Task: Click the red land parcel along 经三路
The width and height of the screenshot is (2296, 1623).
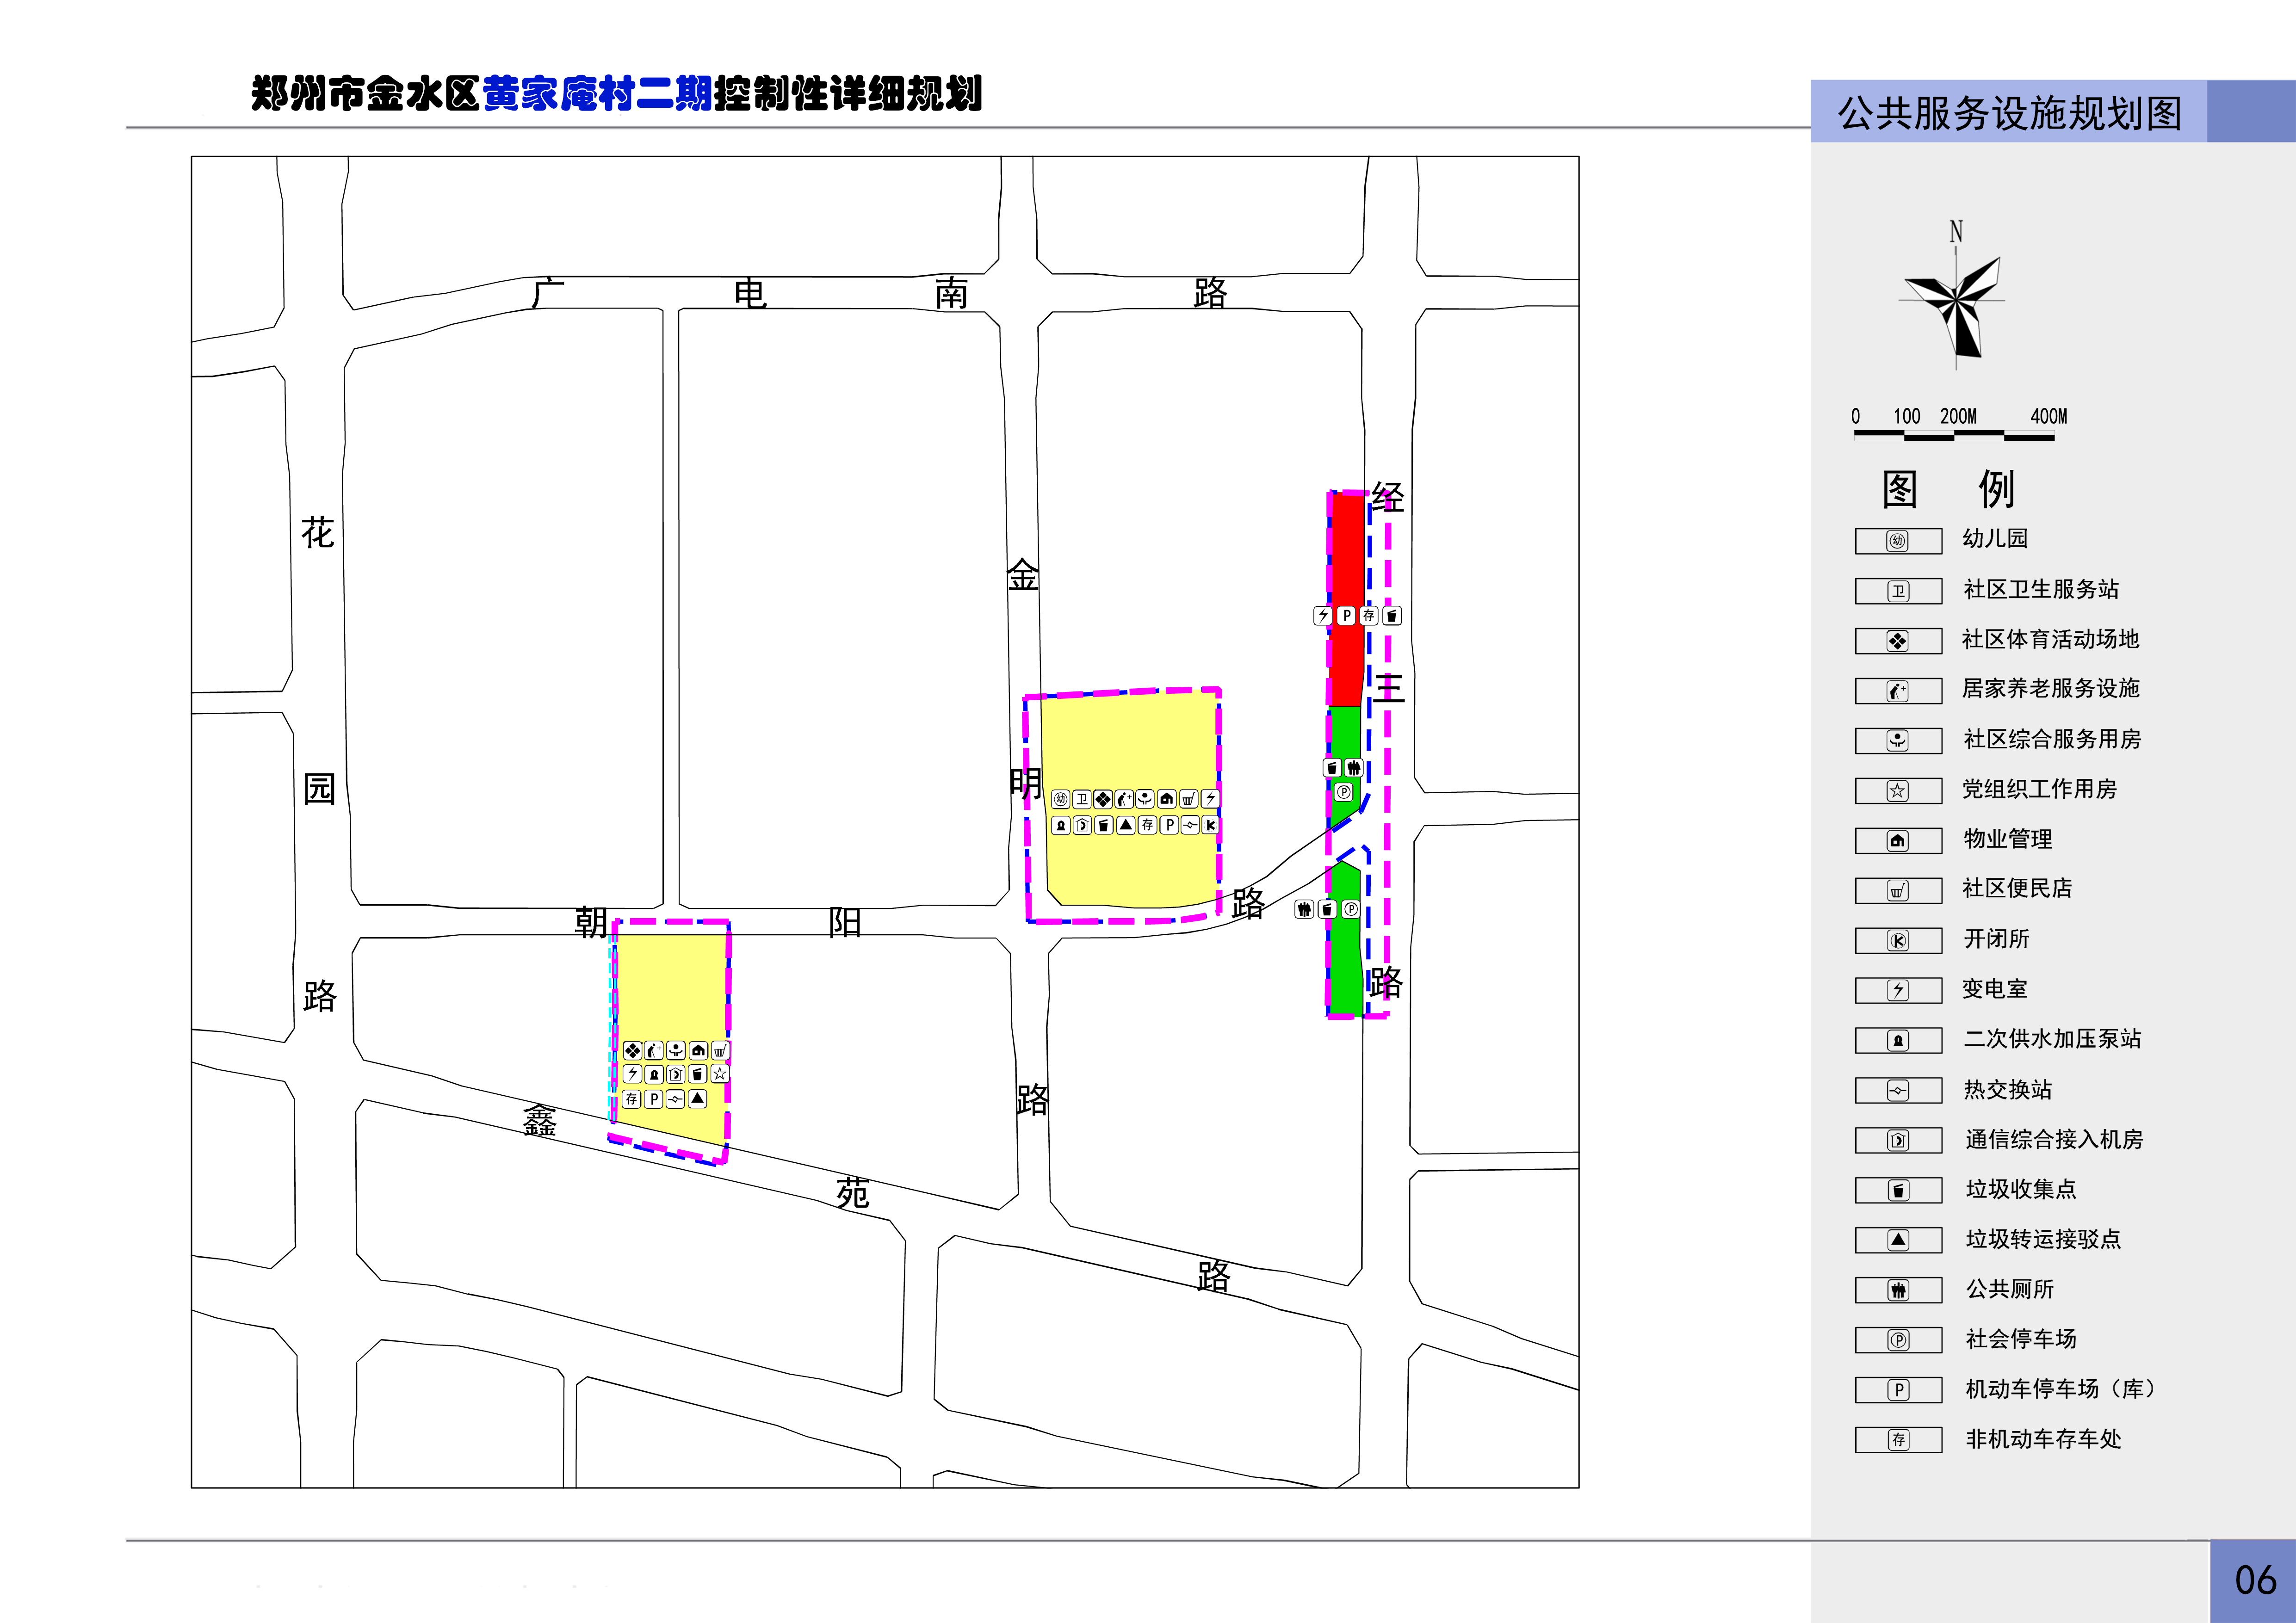Action: pos(1348,600)
